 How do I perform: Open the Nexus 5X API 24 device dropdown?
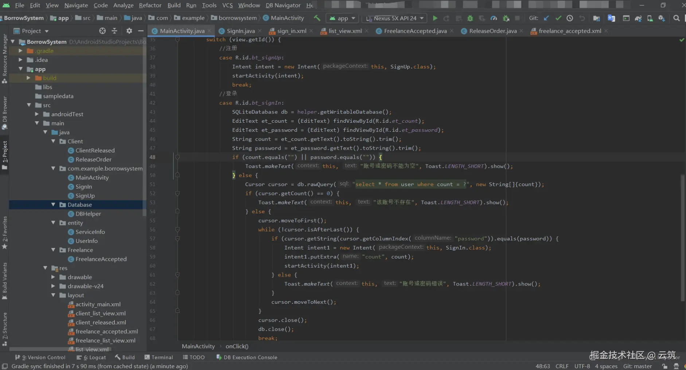pyautogui.click(x=395, y=18)
